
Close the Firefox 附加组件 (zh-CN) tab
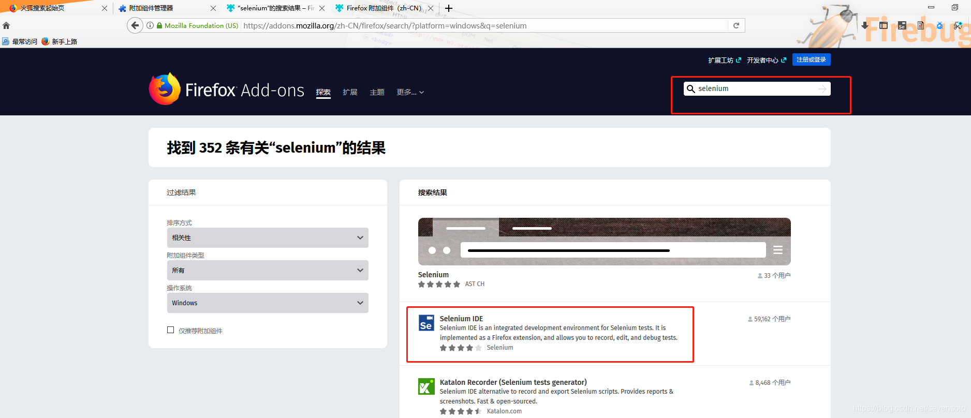(x=431, y=8)
